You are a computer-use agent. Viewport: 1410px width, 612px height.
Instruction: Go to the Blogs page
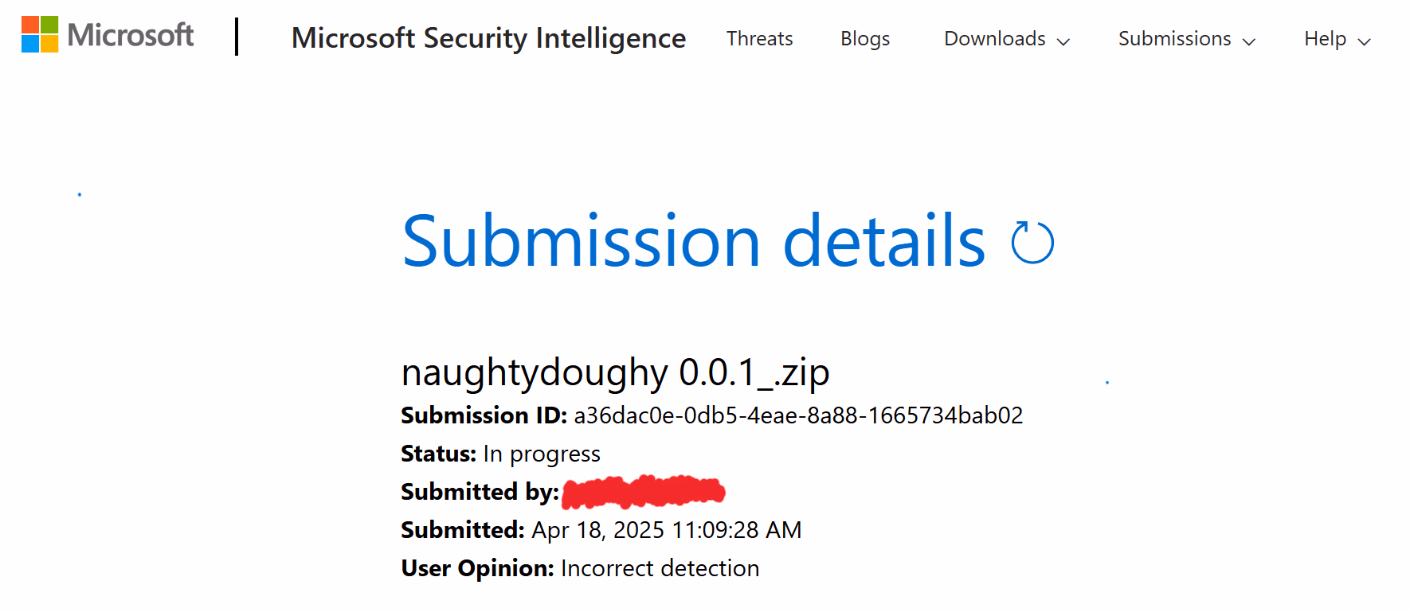(x=865, y=39)
